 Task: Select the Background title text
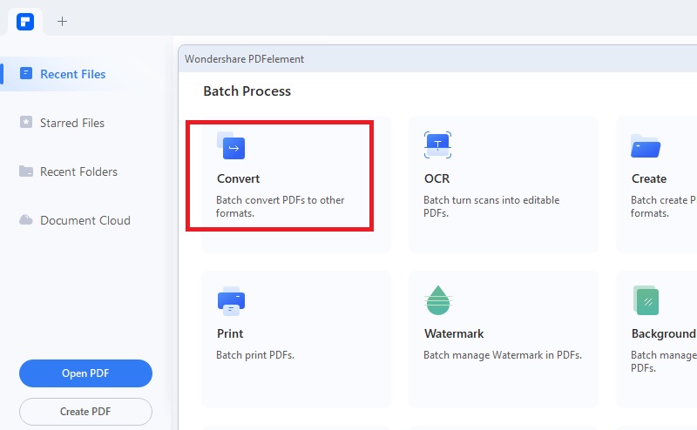click(664, 333)
